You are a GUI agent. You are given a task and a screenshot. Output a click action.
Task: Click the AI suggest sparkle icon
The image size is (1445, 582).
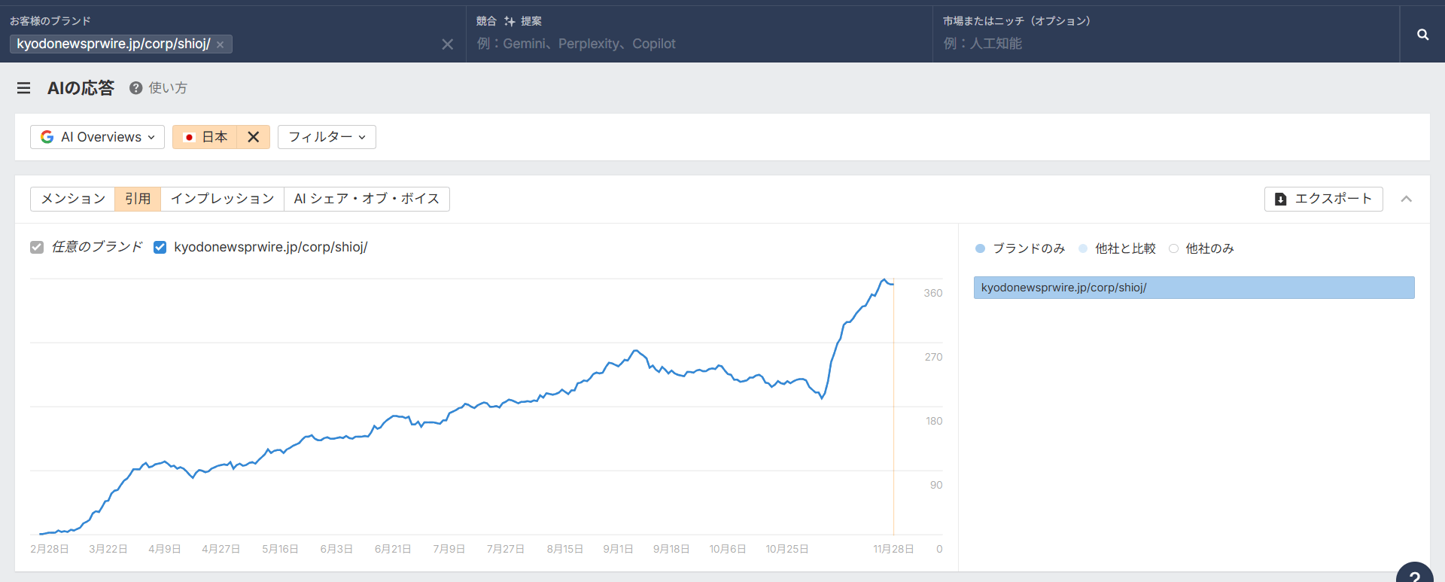pyautogui.click(x=510, y=21)
